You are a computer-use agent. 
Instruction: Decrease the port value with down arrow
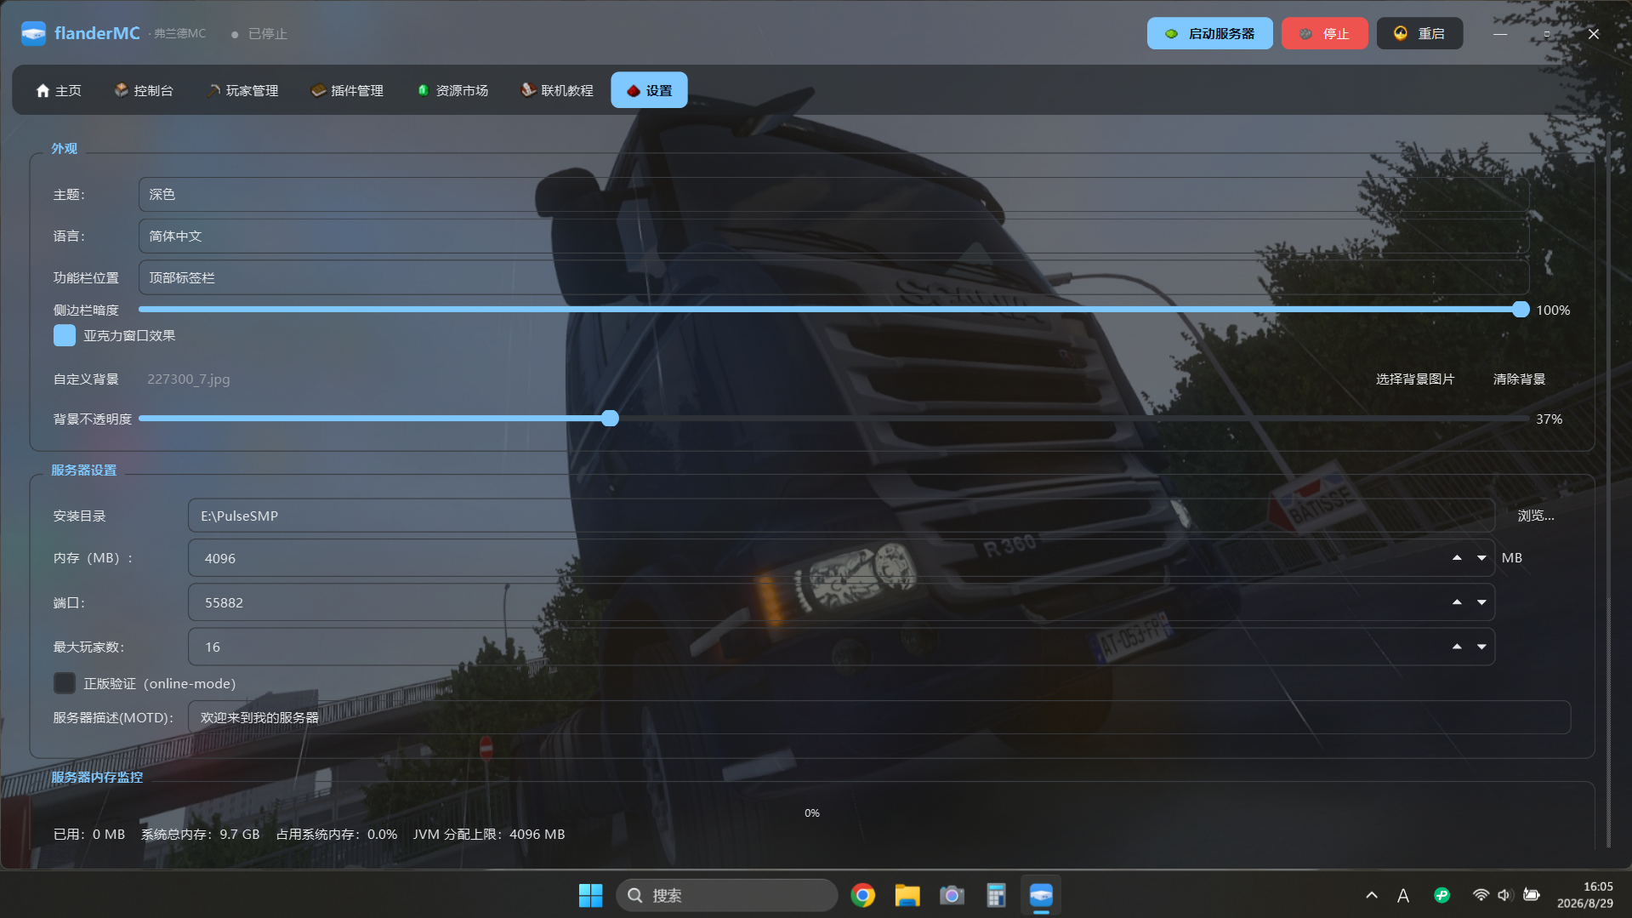pos(1481,602)
